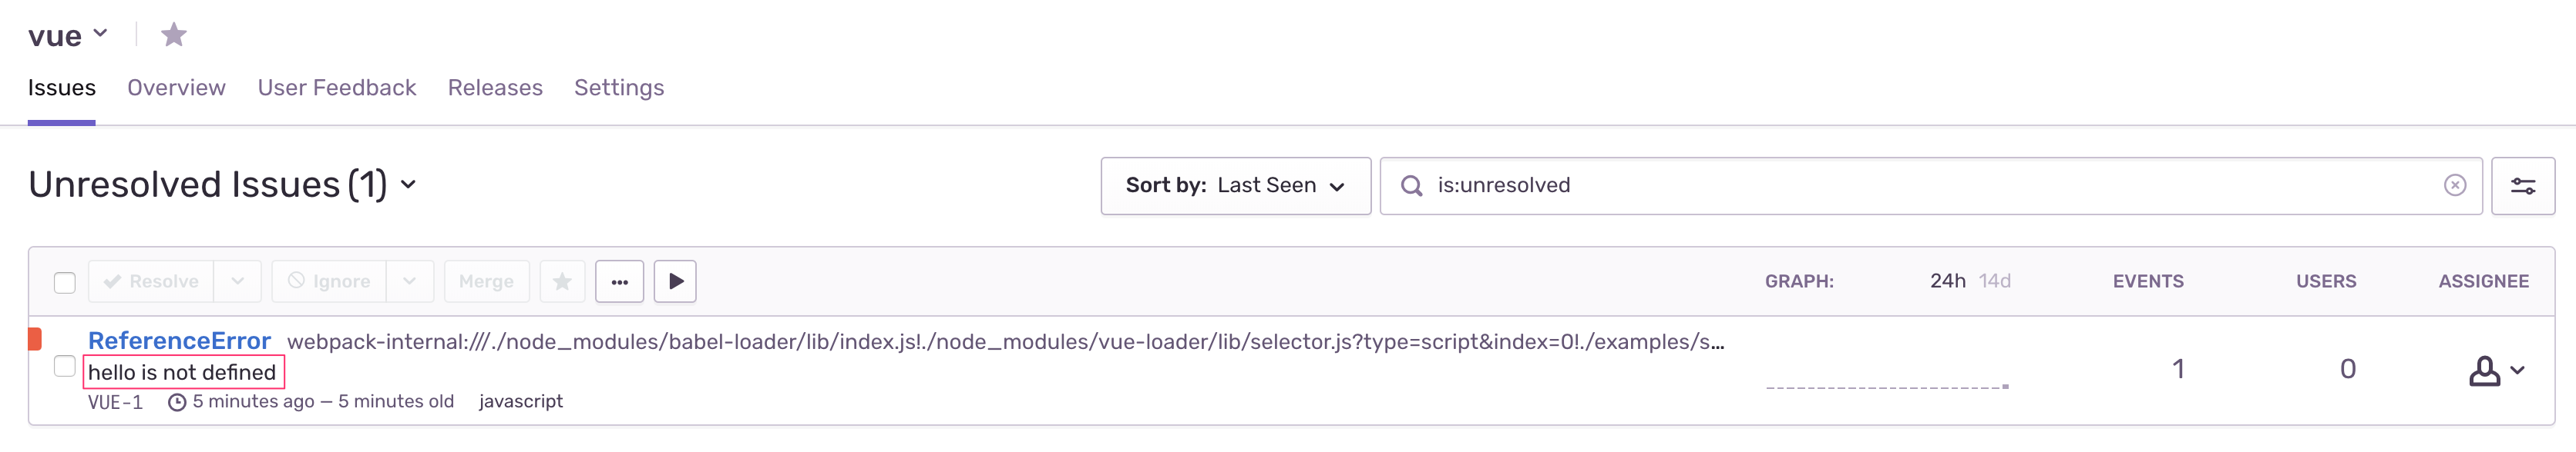
Task: Open the ReferenceError issue link
Action: [x=179, y=341]
